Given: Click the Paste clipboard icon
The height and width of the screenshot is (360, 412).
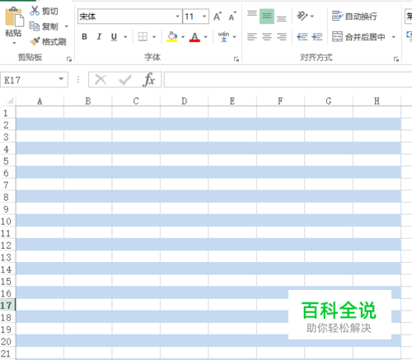Looking at the screenshot, I should point(14,16).
